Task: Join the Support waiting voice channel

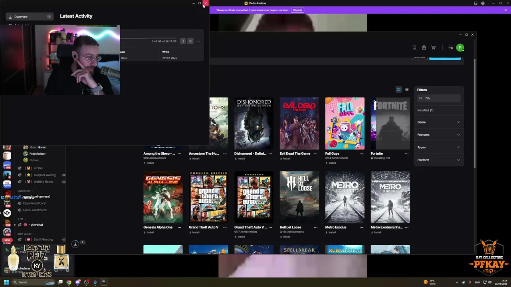Action: [42, 175]
